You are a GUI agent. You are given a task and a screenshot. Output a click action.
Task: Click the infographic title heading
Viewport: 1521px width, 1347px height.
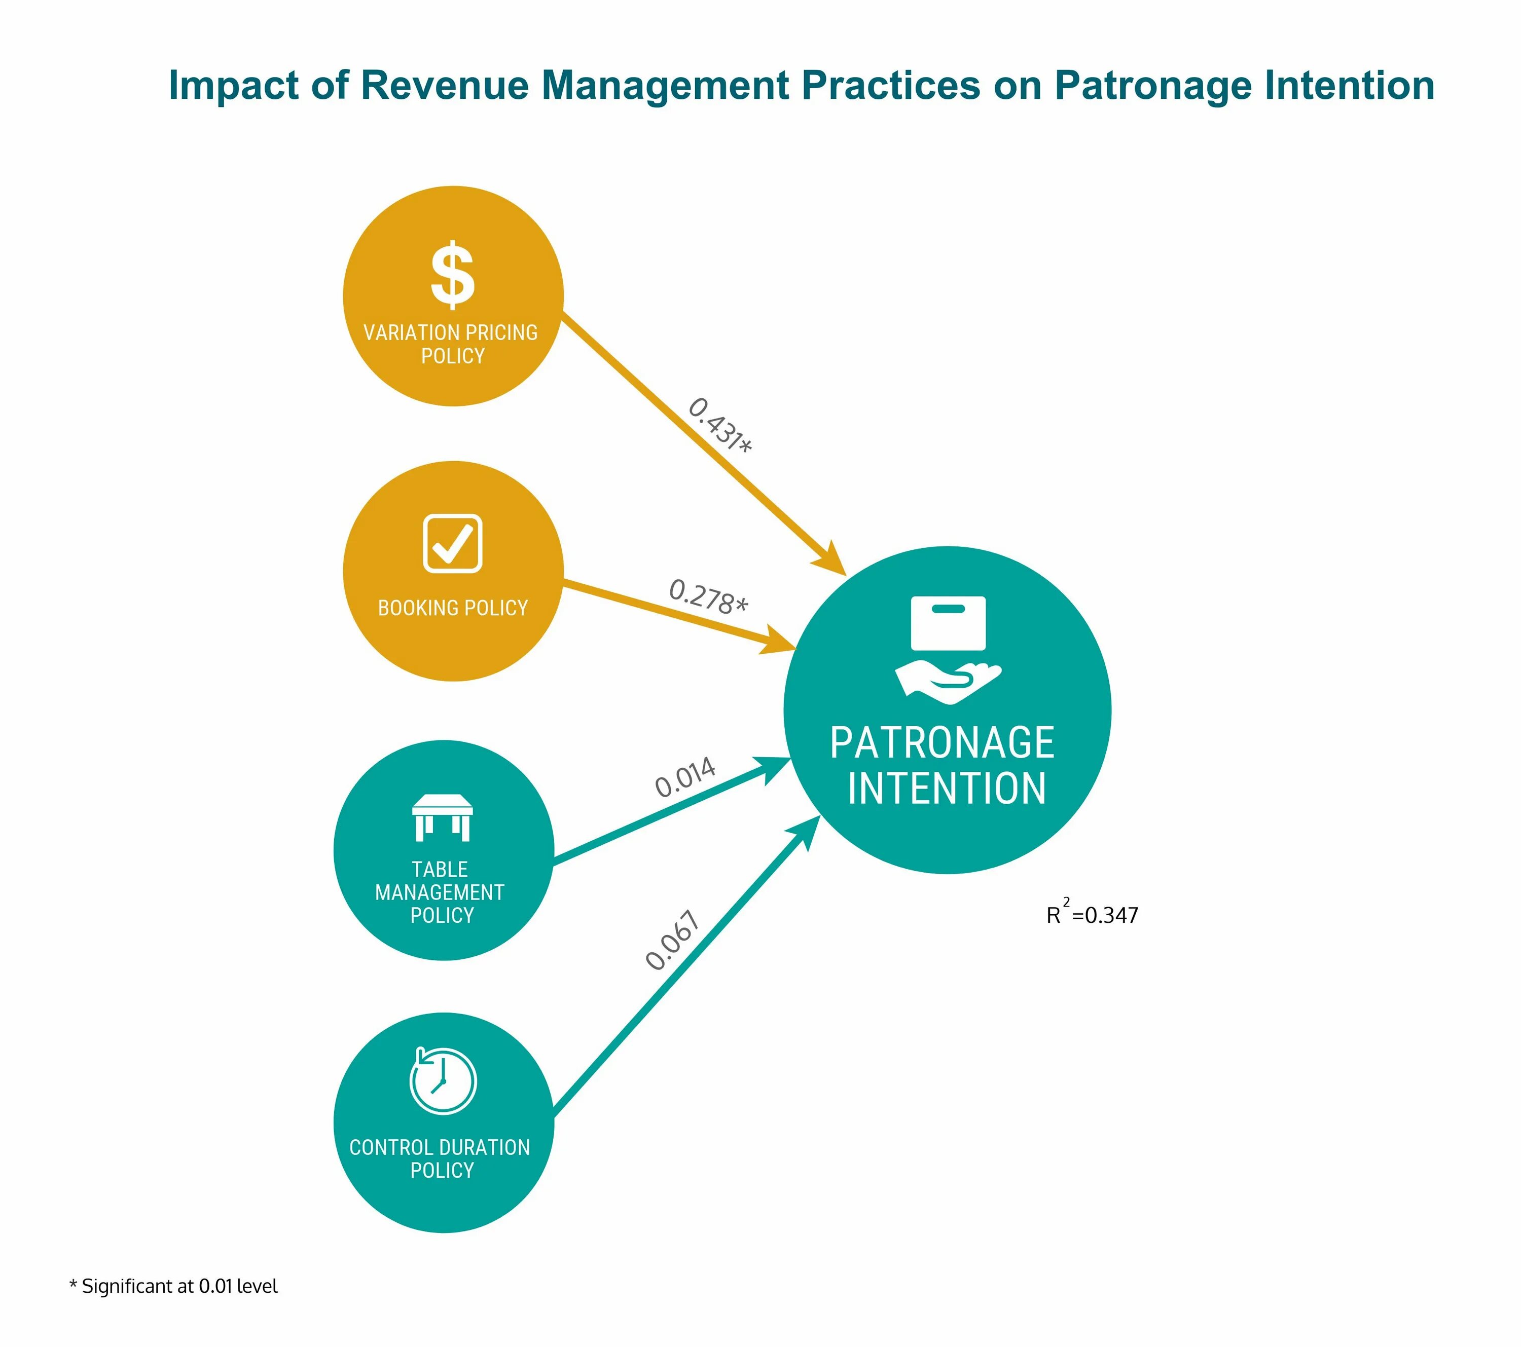click(801, 86)
